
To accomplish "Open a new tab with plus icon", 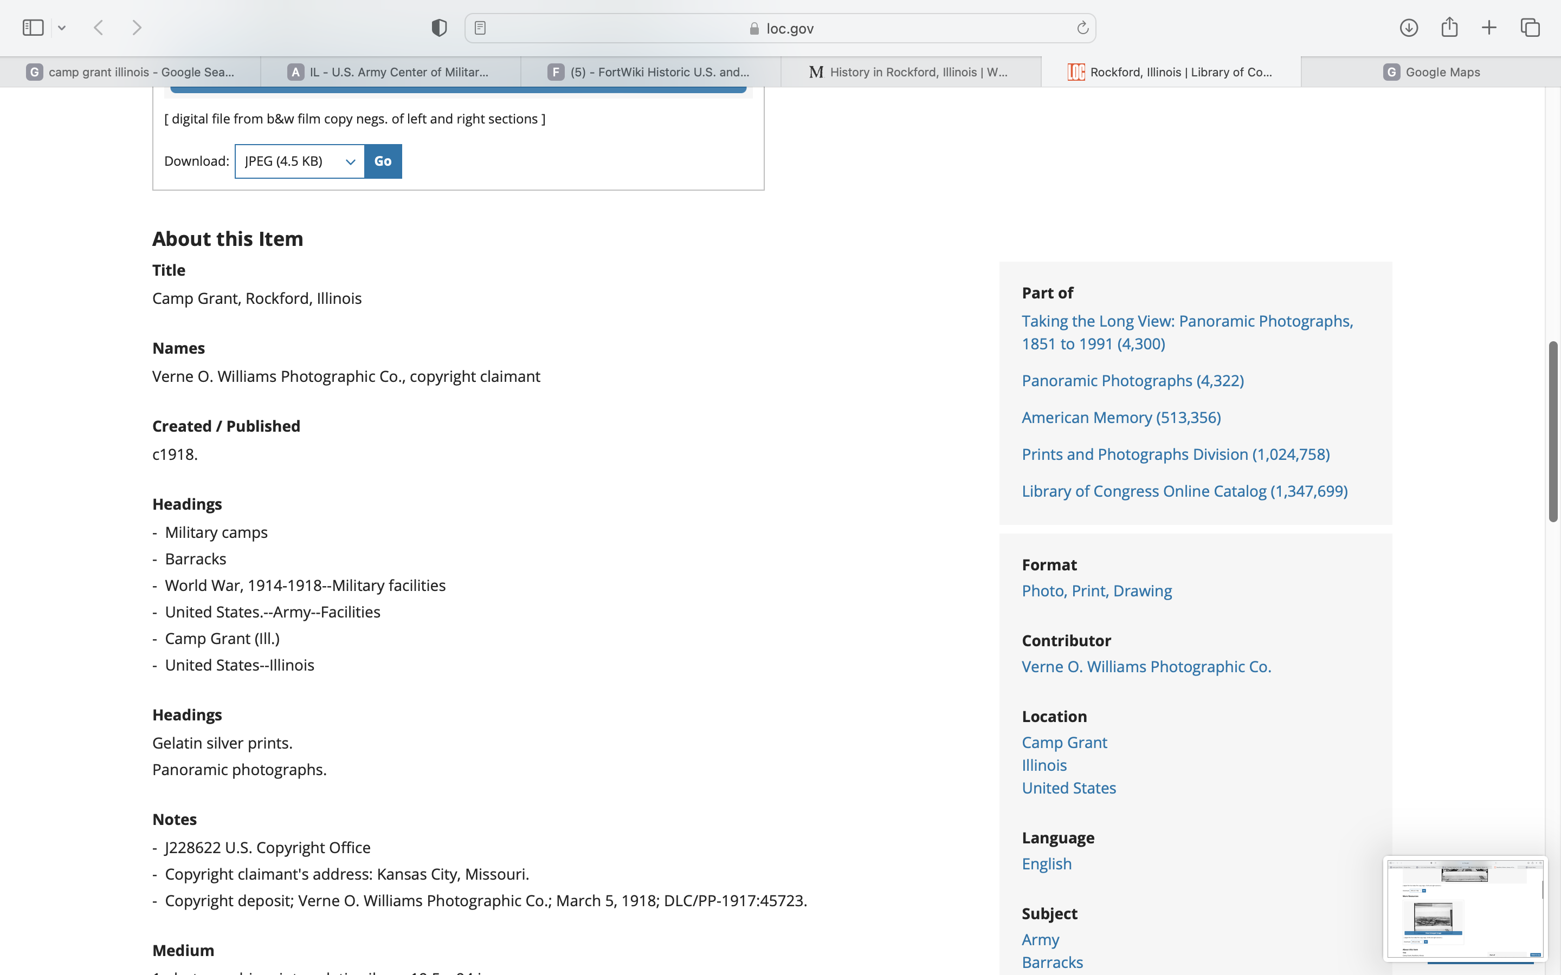I will click(x=1489, y=28).
